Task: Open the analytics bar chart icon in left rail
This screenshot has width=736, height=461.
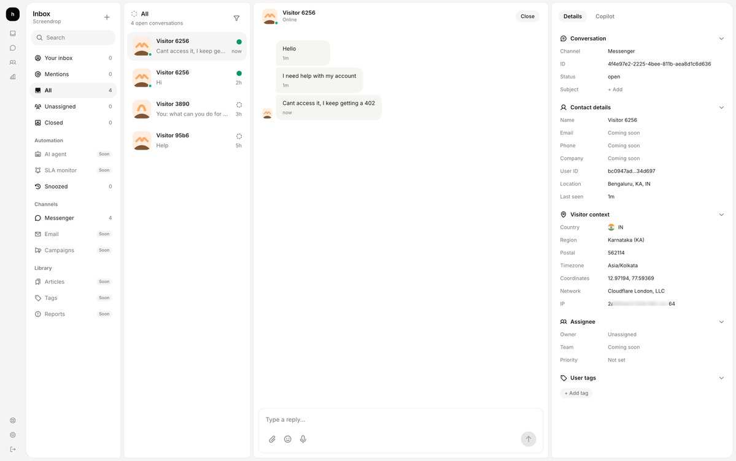Action: point(13,77)
